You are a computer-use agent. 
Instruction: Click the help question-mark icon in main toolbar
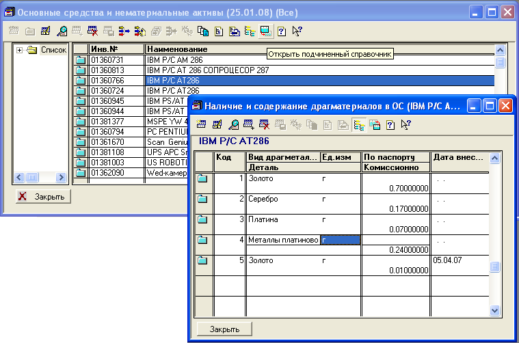pos(282,31)
